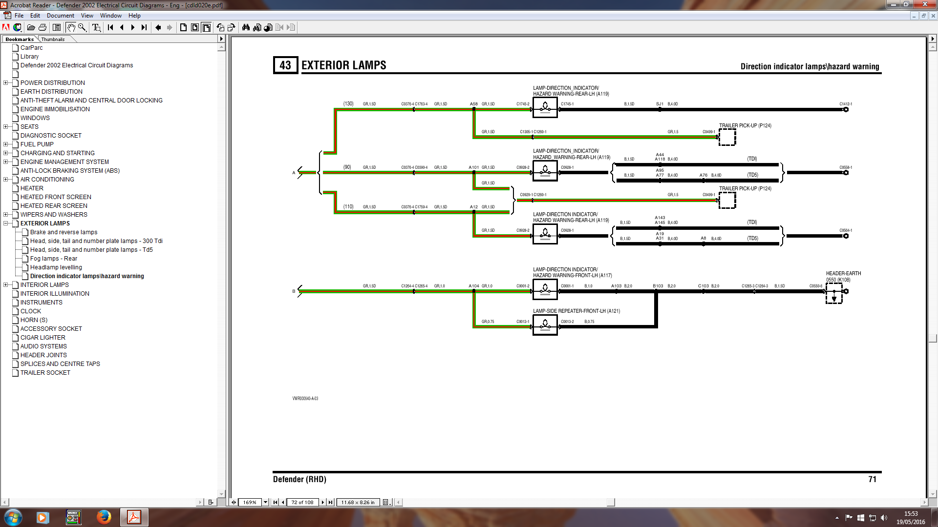Click Go to Next View arrow
938x527 pixels.
[170, 27]
